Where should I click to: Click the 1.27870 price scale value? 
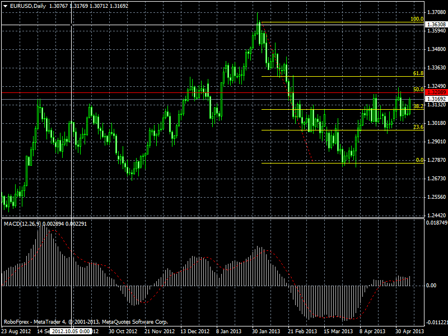(x=436, y=160)
